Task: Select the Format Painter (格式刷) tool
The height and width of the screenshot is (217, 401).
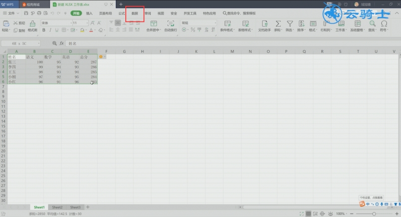Action: (x=33, y=26)
